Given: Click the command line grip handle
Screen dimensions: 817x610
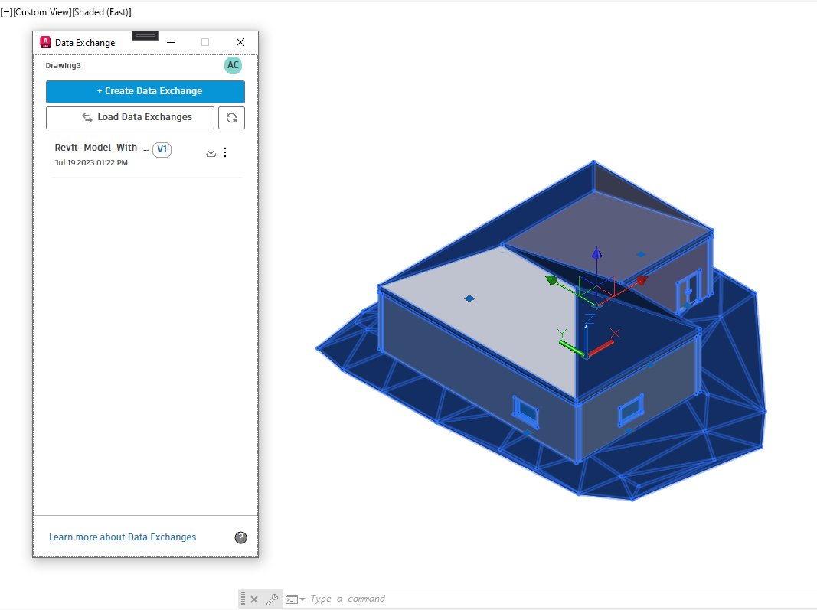Looking at the screenshot, I should pos(243,599).
